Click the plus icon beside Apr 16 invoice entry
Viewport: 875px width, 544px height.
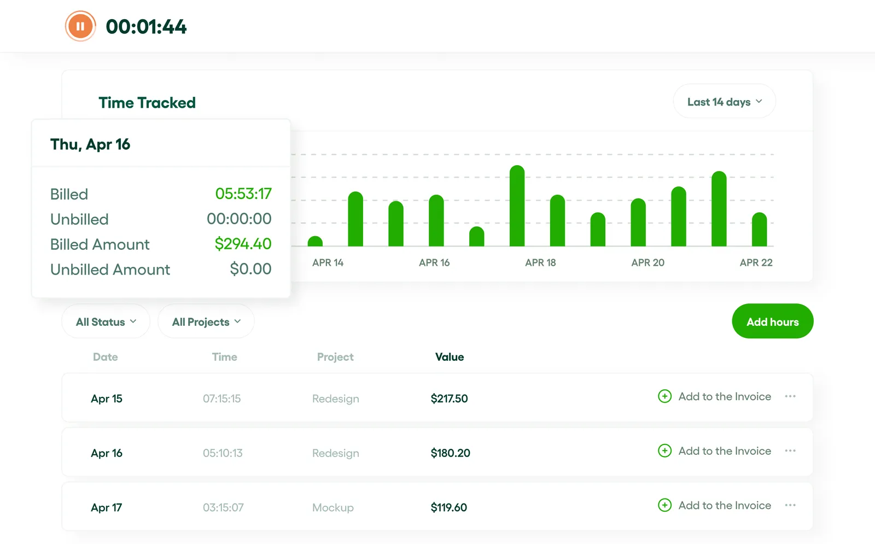click(664, 451)
